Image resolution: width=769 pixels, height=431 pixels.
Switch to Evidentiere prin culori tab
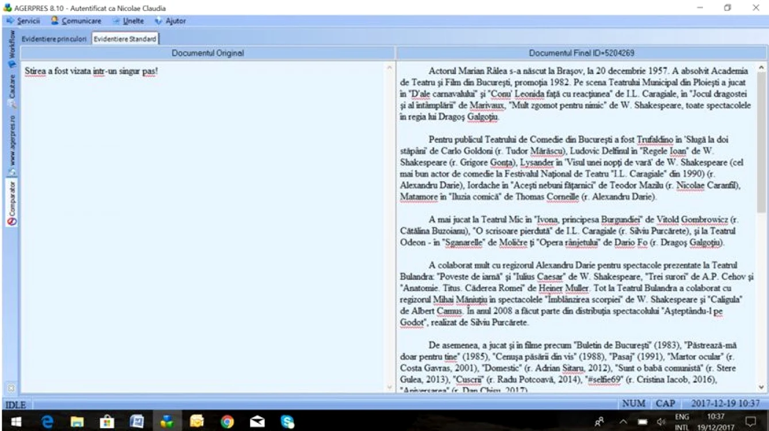click(55, 39)
